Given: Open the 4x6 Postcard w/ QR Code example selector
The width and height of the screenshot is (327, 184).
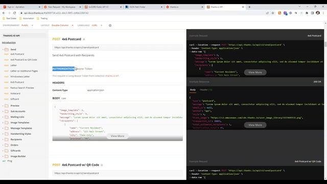Looking at the screenshot, I should click(x=308, y=162).
